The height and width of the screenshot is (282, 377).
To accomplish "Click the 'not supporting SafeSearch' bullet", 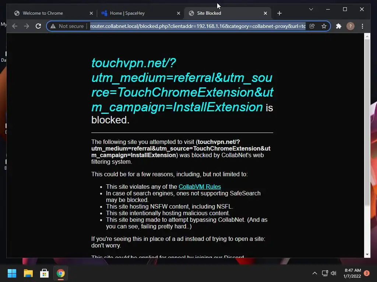I will [183, 197].
